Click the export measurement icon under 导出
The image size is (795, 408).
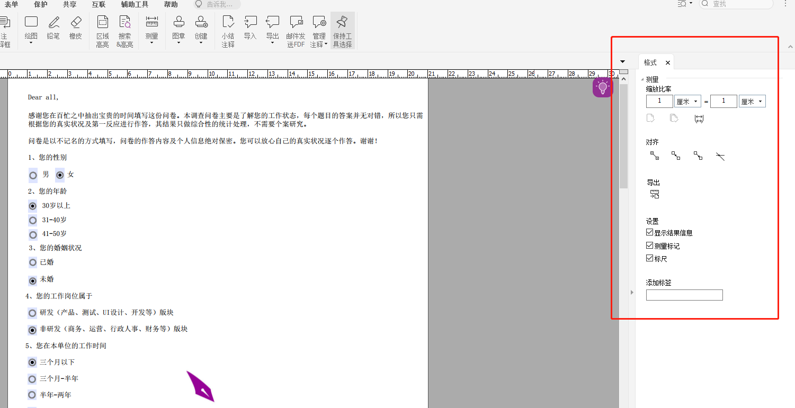[655, 194]
